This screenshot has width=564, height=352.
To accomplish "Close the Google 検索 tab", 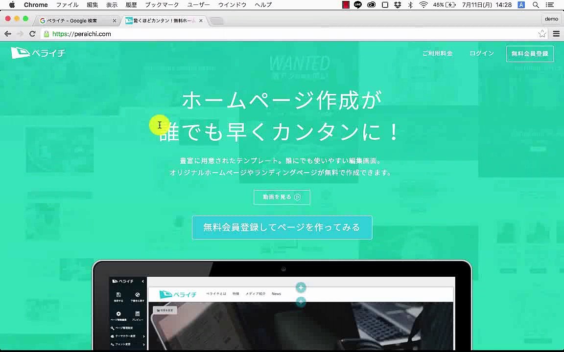I will pyautogui.click(x=115, y=21).
